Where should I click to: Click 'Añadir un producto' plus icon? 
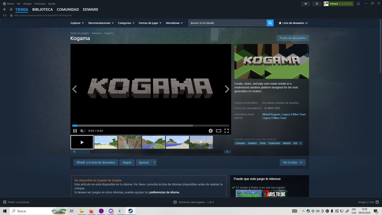5,202
